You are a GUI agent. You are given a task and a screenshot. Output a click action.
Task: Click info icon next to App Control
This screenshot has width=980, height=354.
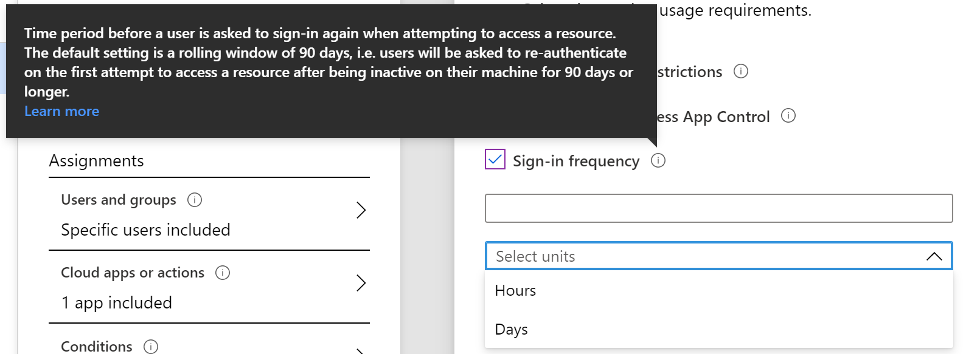point(788,115)
